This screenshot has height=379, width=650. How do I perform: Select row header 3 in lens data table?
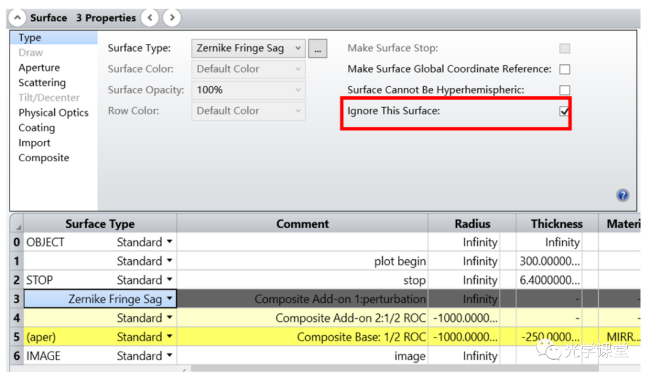click(x=17, y=298)
